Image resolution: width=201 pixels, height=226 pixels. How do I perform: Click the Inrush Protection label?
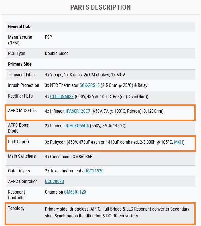(x=23, y=85)
